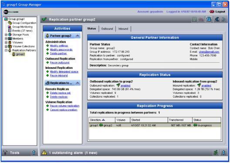Click the Group IP address value
The width and height of the screenshot is (230, 163).
pos(121,52)
